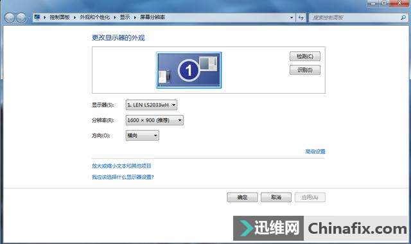Open orientation dropdown 横向
The image size is (411, 244).
click(x=143, y=135)
